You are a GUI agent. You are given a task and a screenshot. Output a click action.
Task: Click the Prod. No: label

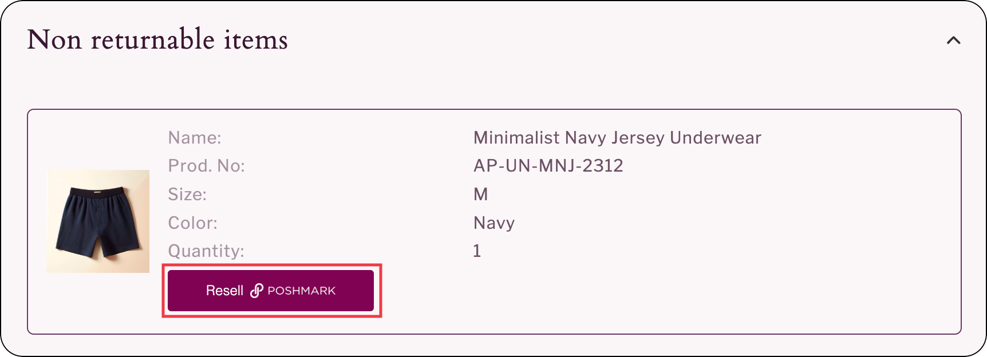point(206,166)
